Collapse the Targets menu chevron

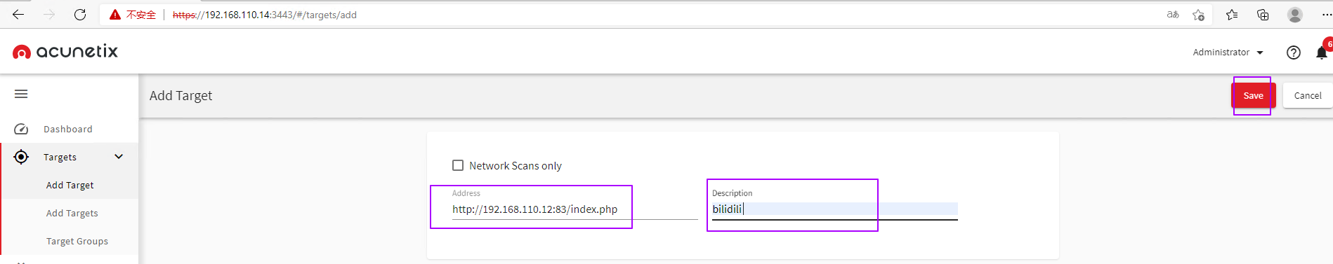pos(119,157)
